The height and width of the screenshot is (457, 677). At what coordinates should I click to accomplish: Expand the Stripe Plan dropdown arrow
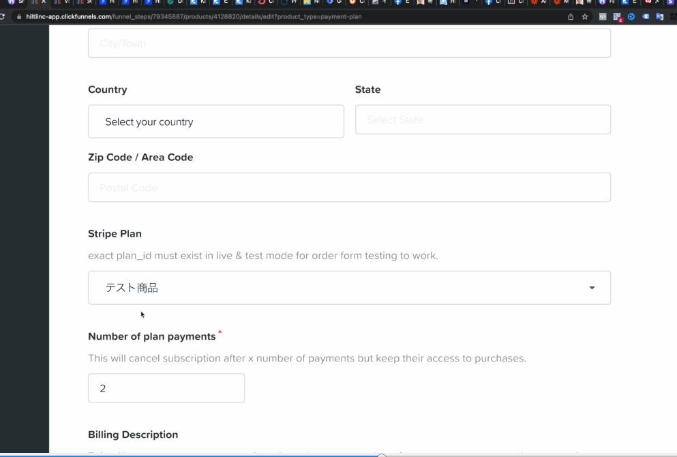click(x=592, y=288)
